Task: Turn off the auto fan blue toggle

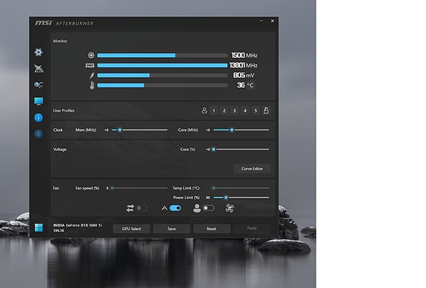Action: (176, 208)
